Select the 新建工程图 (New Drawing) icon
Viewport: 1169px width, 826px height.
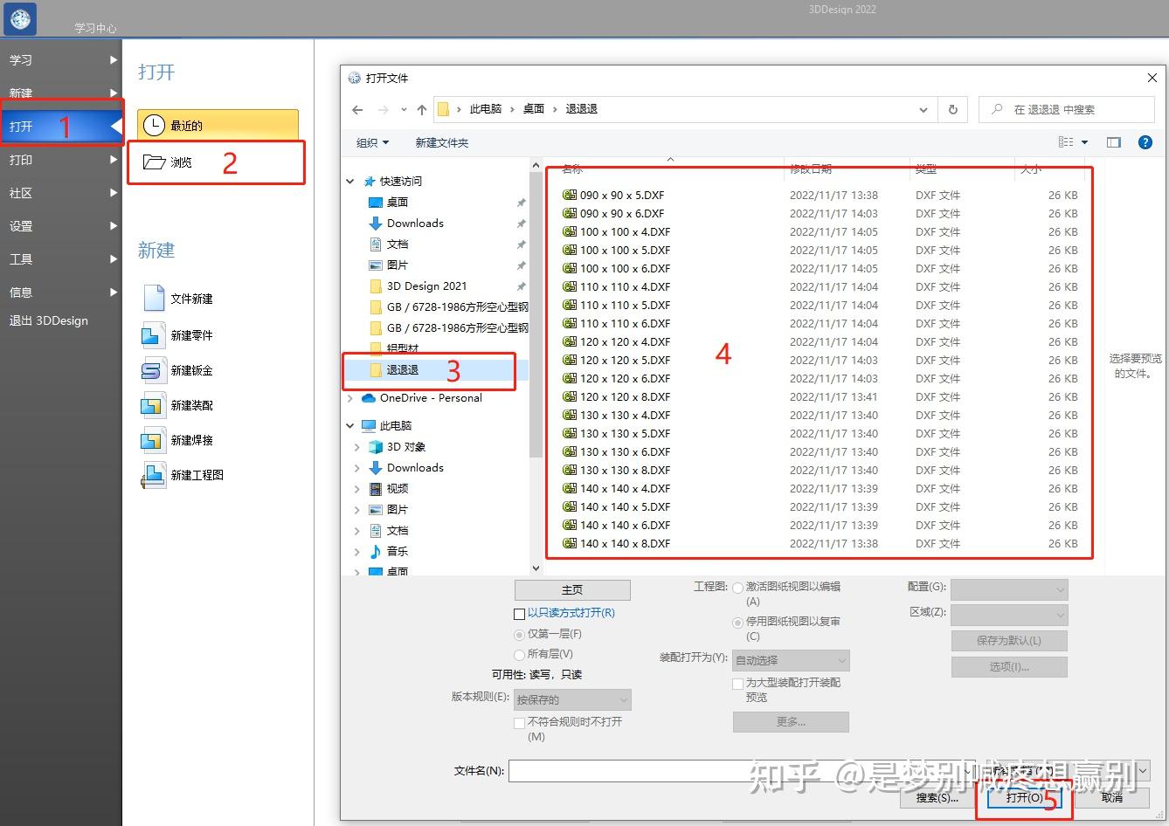(x=153, y=474)
